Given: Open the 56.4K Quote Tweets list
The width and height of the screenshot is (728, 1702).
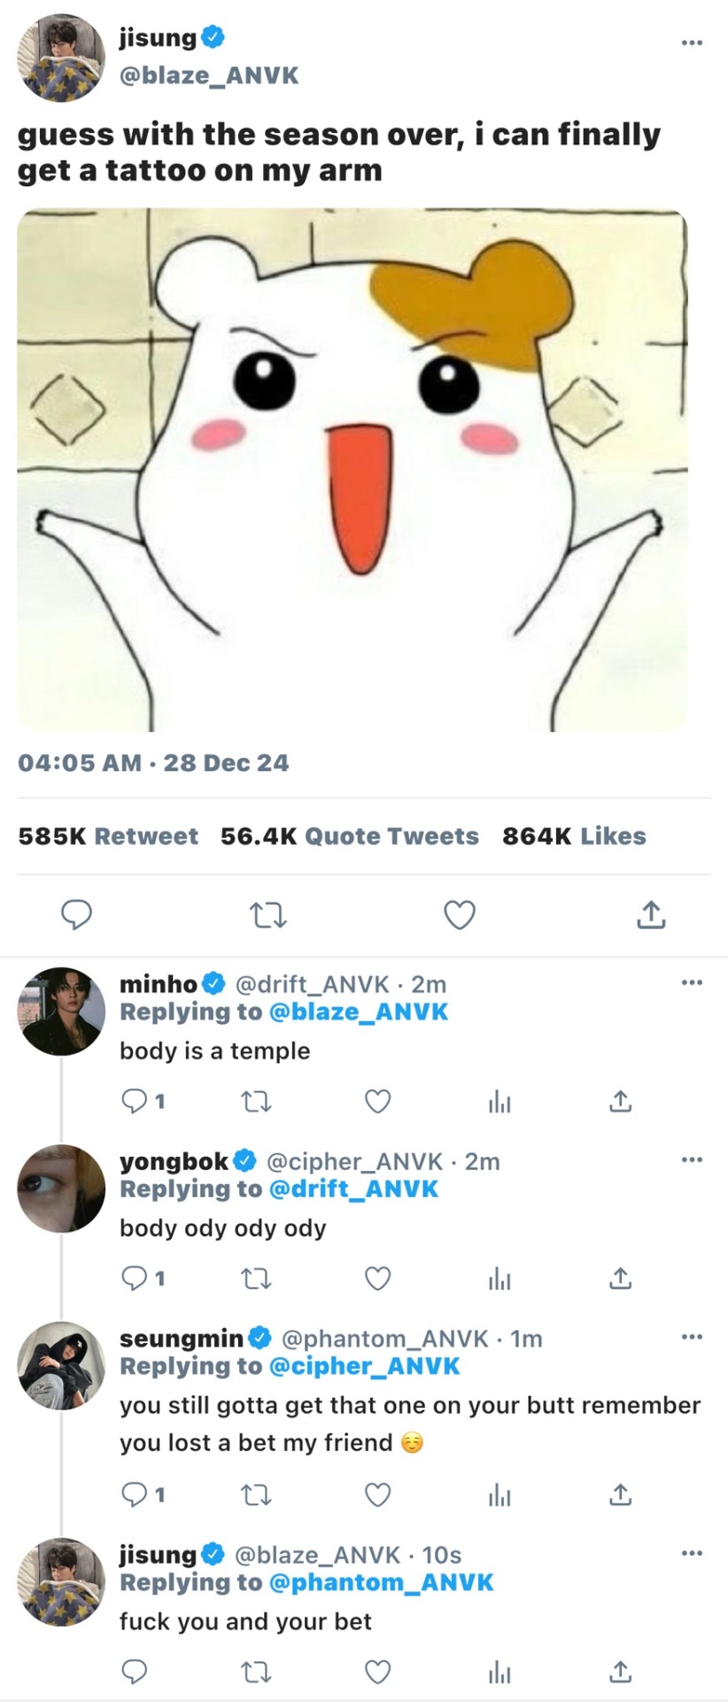Looking at the screenshot, I should coord(349,836).
